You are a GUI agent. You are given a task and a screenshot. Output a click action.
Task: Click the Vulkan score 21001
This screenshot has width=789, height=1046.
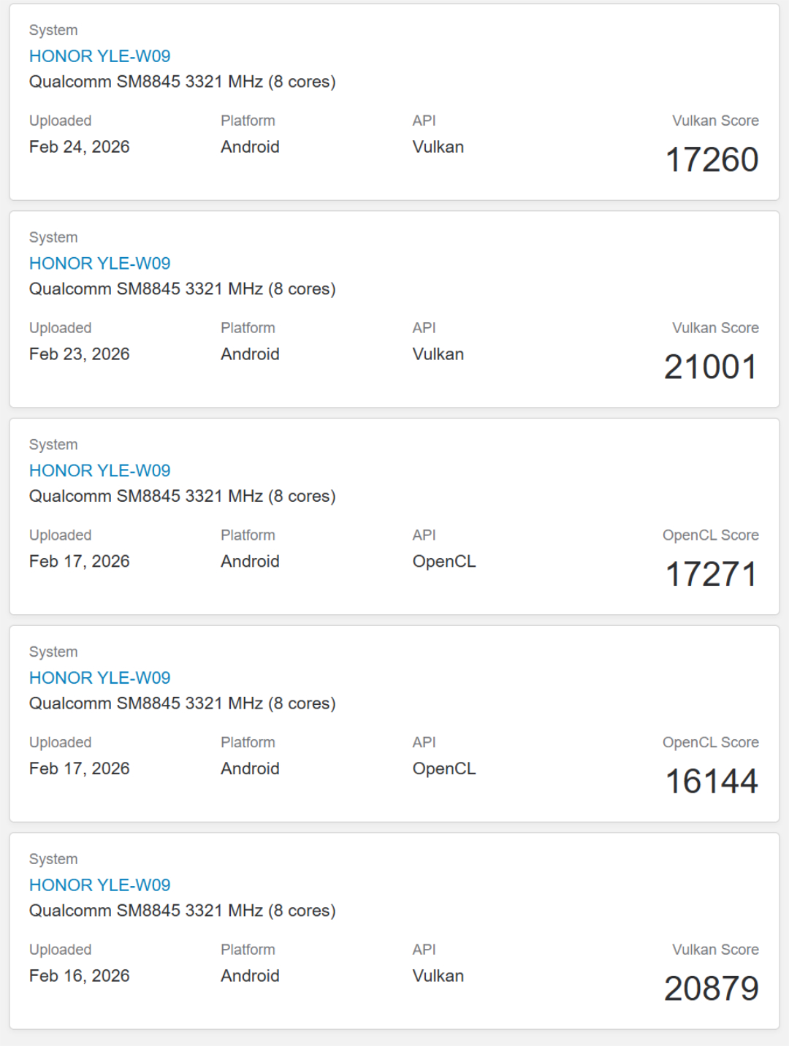pyautogui.click(x=710, y=367)
